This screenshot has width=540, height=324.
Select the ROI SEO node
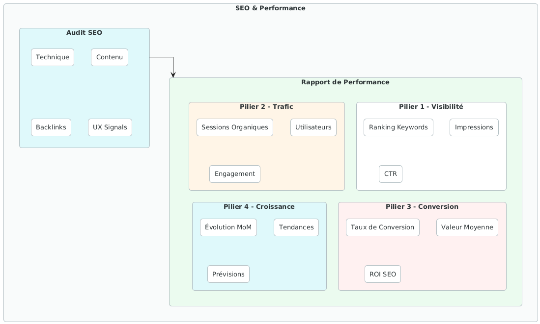point(383,274)
